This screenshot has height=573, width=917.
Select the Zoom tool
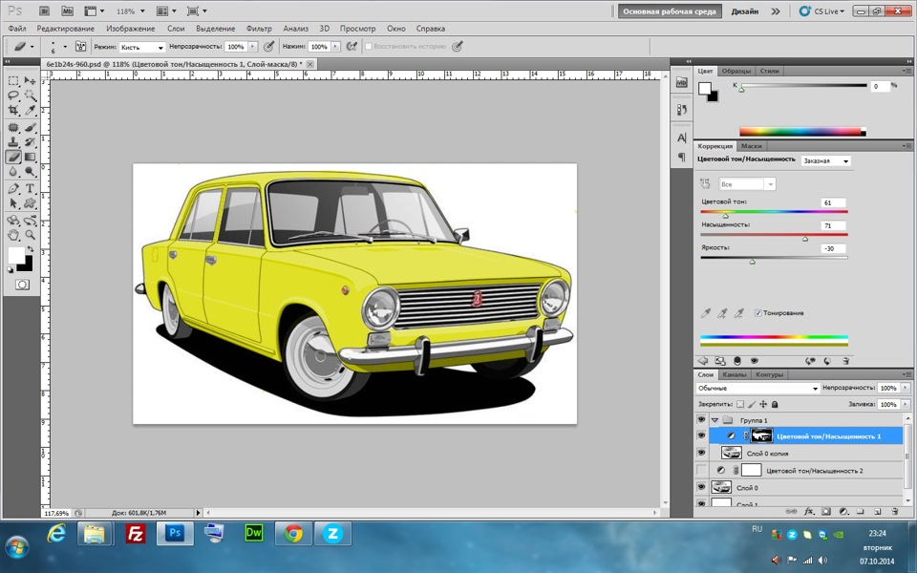coord(30,235)
